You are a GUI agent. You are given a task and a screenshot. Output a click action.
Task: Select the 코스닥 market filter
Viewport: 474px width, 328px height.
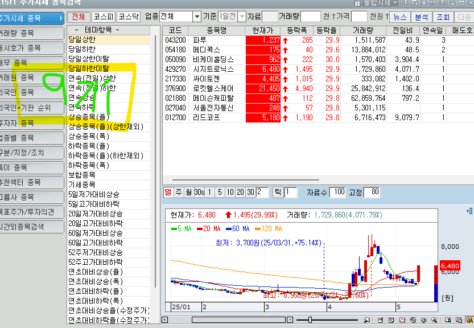click(129, 17)
